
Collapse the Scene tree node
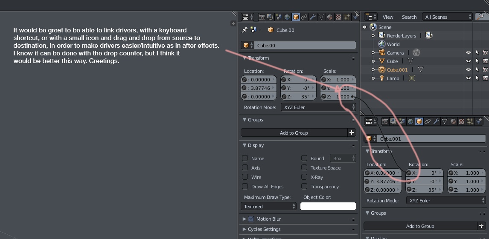364,27
